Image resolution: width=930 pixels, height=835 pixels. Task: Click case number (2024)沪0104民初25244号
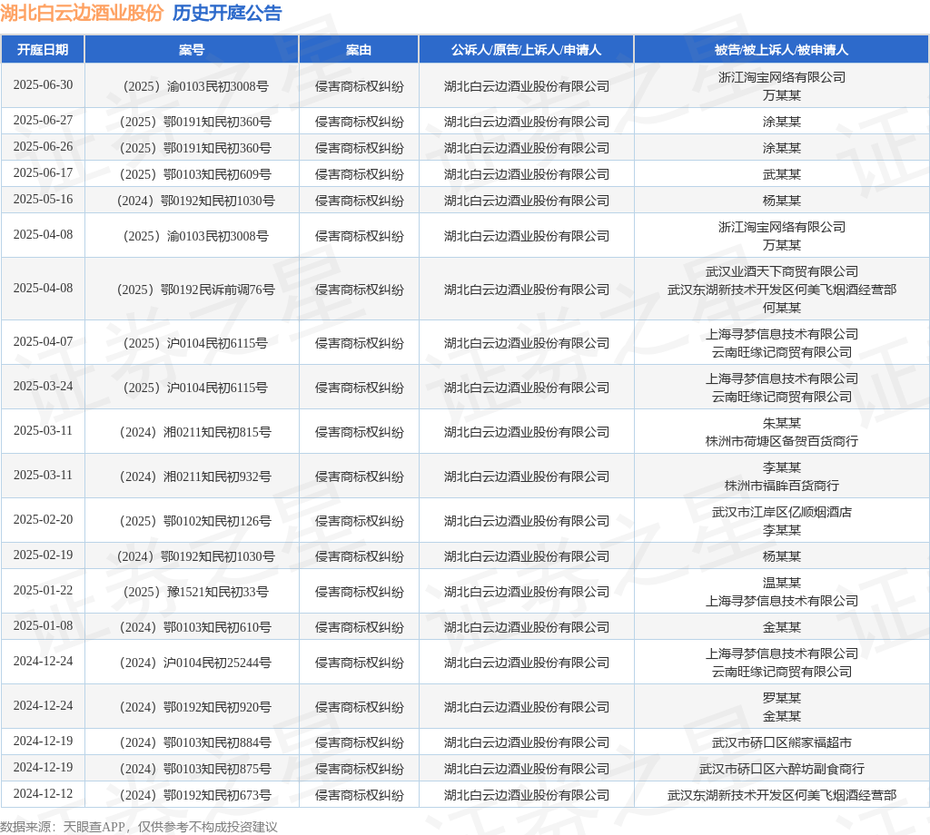[x=196, y=663]
